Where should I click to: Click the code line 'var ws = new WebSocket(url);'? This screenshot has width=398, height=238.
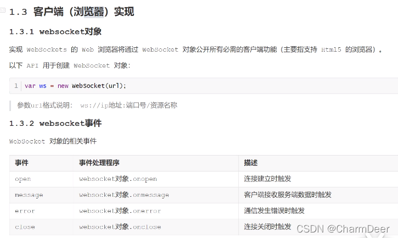(75, 86)
